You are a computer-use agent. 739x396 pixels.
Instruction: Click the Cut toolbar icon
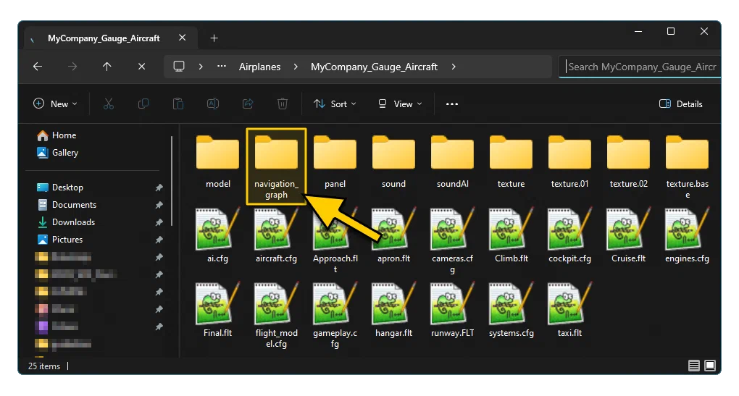[109, 104]
